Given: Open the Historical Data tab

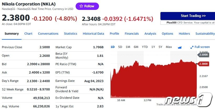Looking at the screenshot, I should point(93,34).
